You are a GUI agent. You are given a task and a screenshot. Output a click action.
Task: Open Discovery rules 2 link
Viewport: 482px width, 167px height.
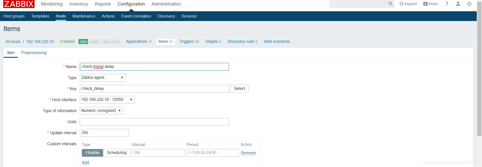(x=243, y=41)
